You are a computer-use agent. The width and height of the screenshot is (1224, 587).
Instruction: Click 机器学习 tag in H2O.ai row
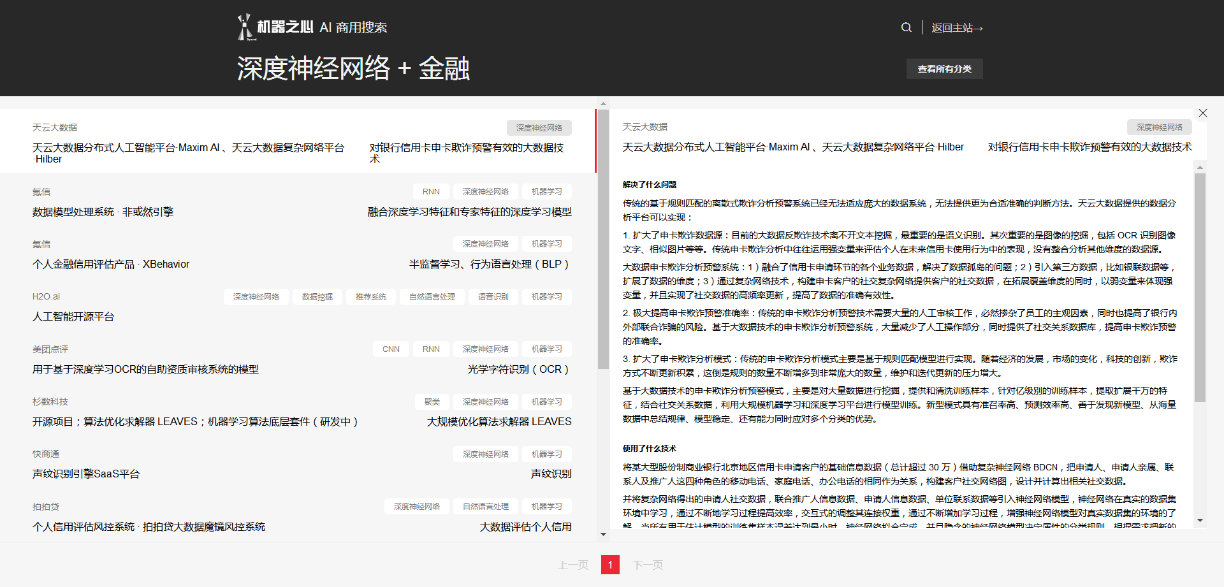click(547, 296)
